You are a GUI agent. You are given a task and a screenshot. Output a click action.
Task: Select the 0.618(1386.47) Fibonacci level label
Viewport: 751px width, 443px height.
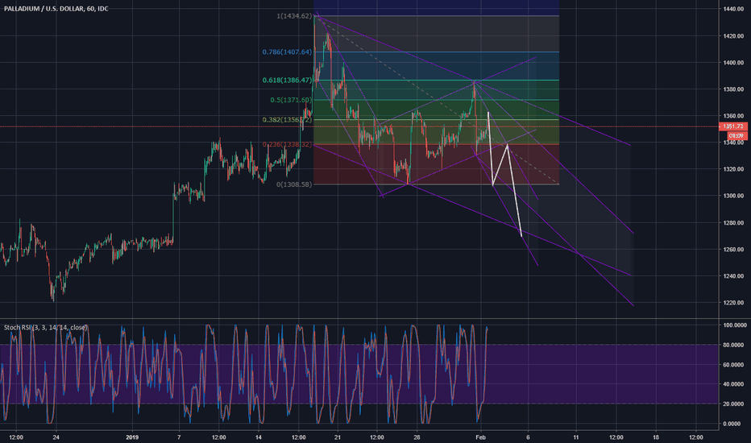287,80
